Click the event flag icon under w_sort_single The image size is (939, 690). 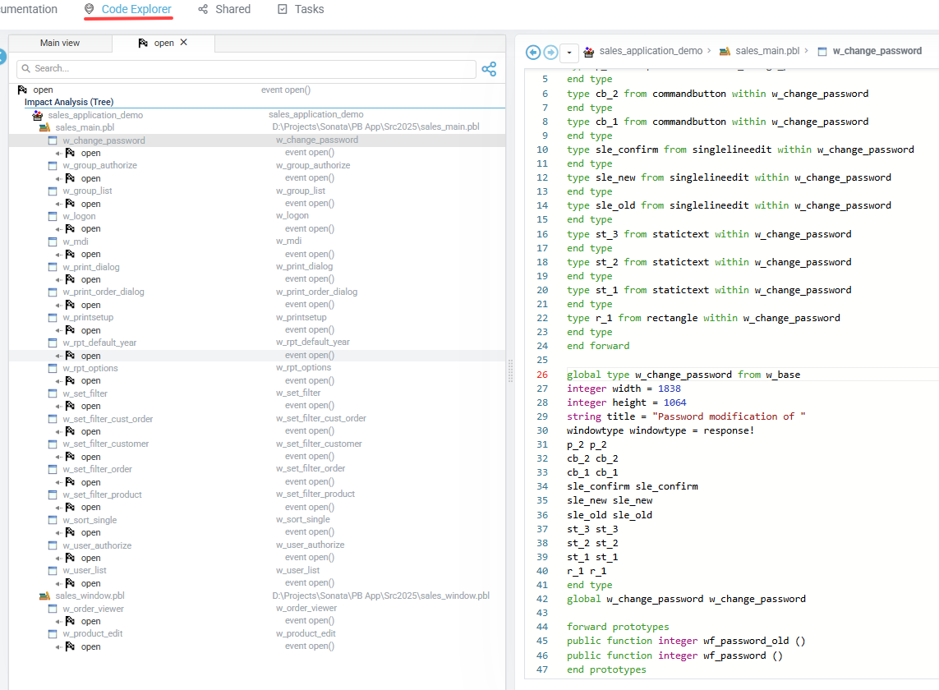(70, 532)
